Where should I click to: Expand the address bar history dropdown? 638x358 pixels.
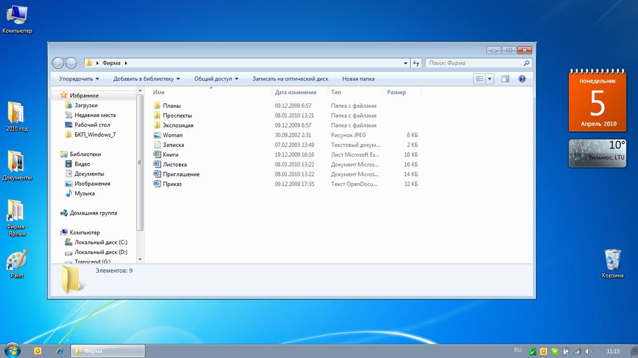pos(405,63)
